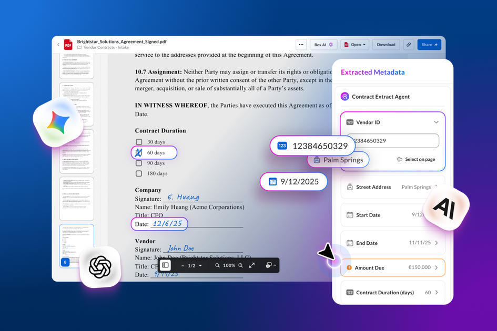497x331 pixels.
Task: Enter full screen view
Action: coord(252,265)
